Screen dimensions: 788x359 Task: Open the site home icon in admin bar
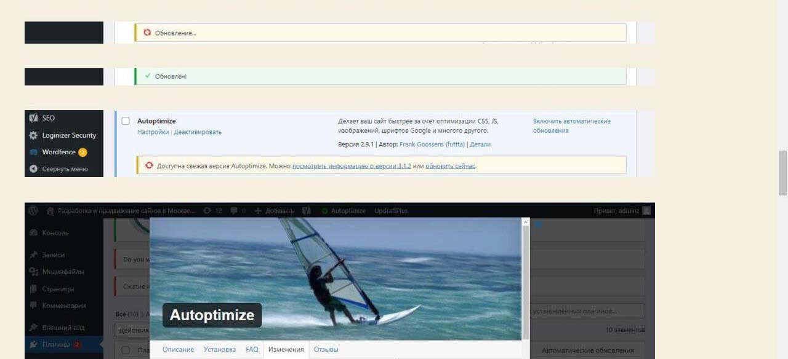point(50,210)
